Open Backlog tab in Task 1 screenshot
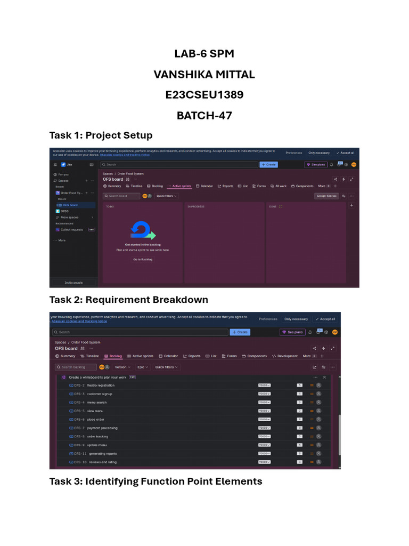 click(155, 186)
